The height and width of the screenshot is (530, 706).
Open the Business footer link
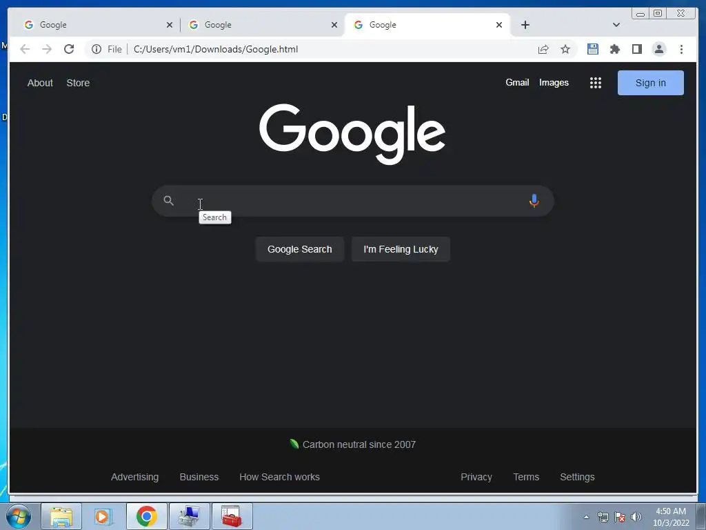[x=199, y=477]
